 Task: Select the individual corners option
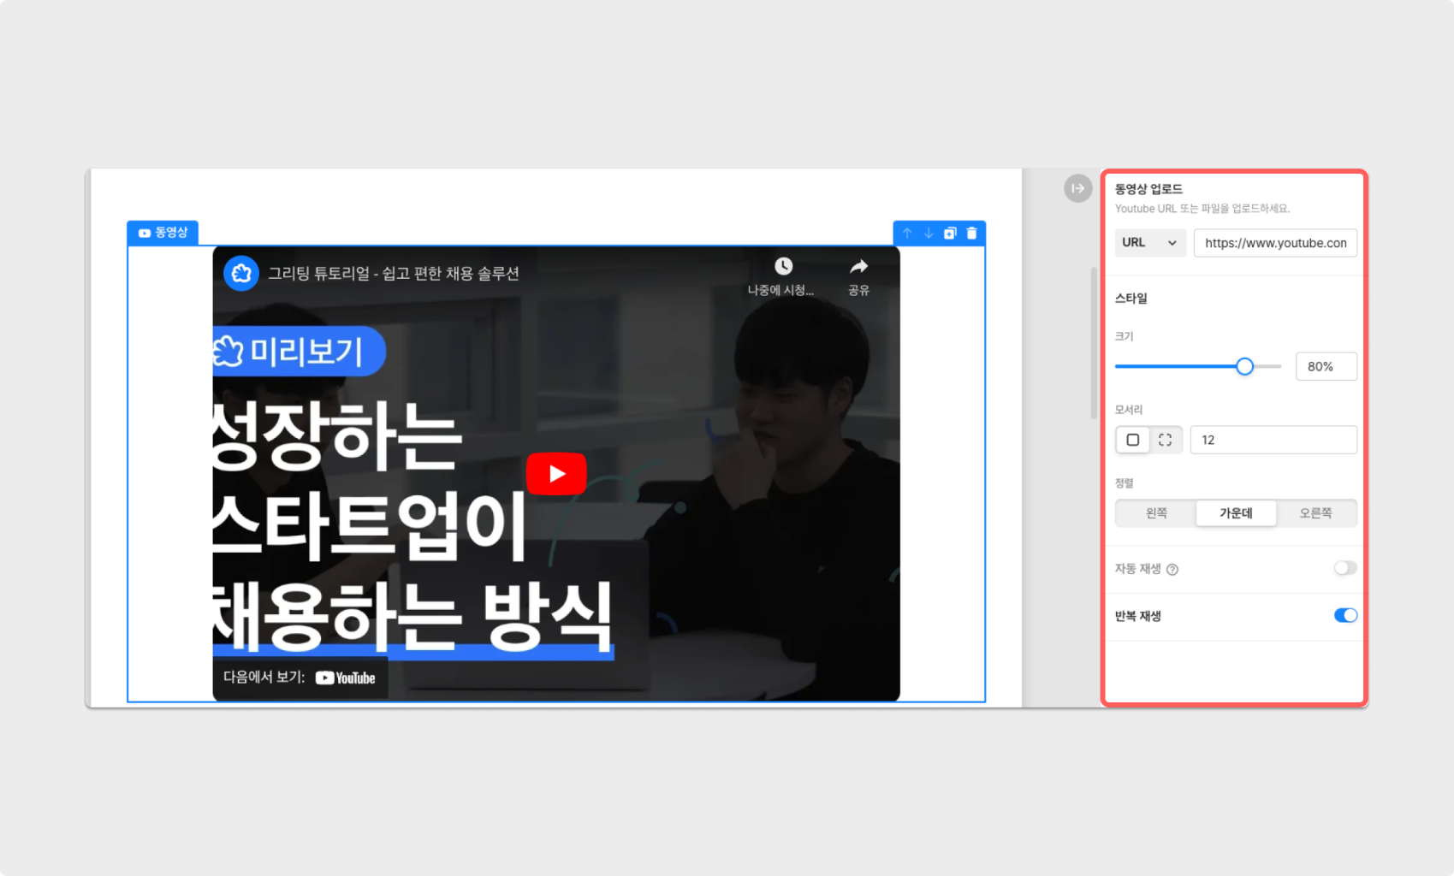tap(1165, 440)
